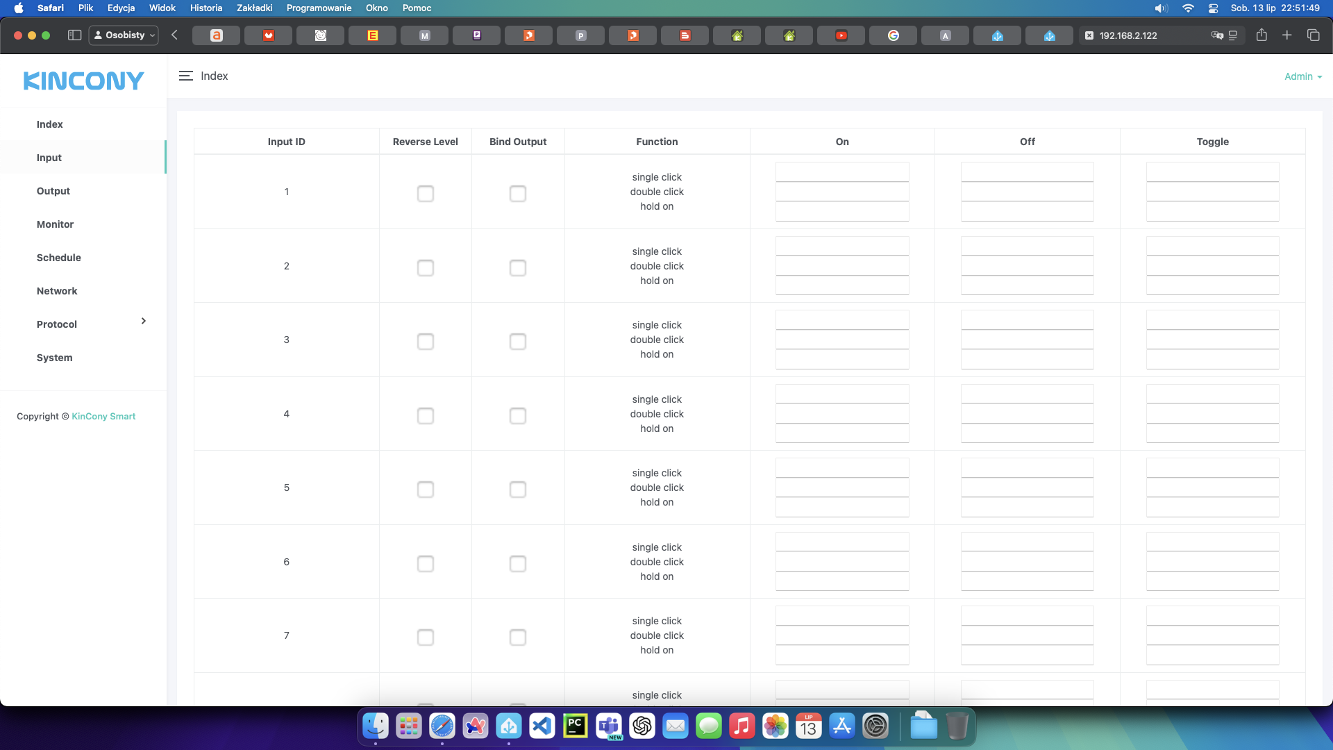Open the Schedule sidebar item

59,258
